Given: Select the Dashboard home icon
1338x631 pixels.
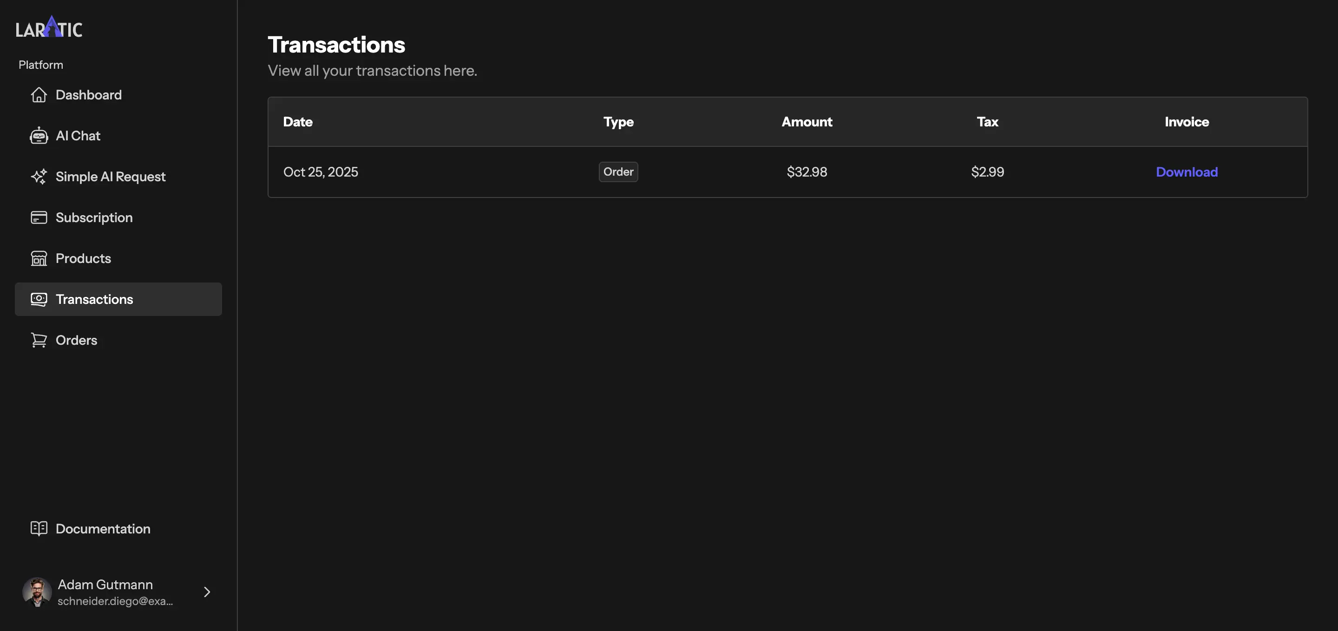Looking at the screenshot, I should click(39, 94).
